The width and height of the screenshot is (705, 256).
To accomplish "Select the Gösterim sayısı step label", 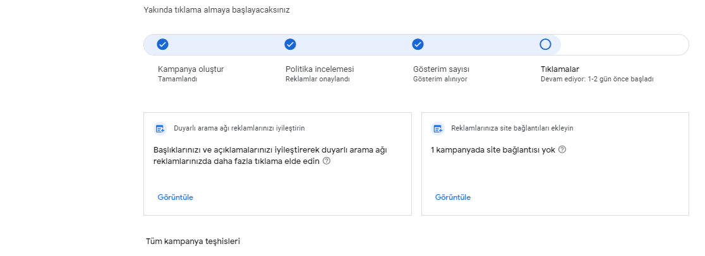I will 444,69.
